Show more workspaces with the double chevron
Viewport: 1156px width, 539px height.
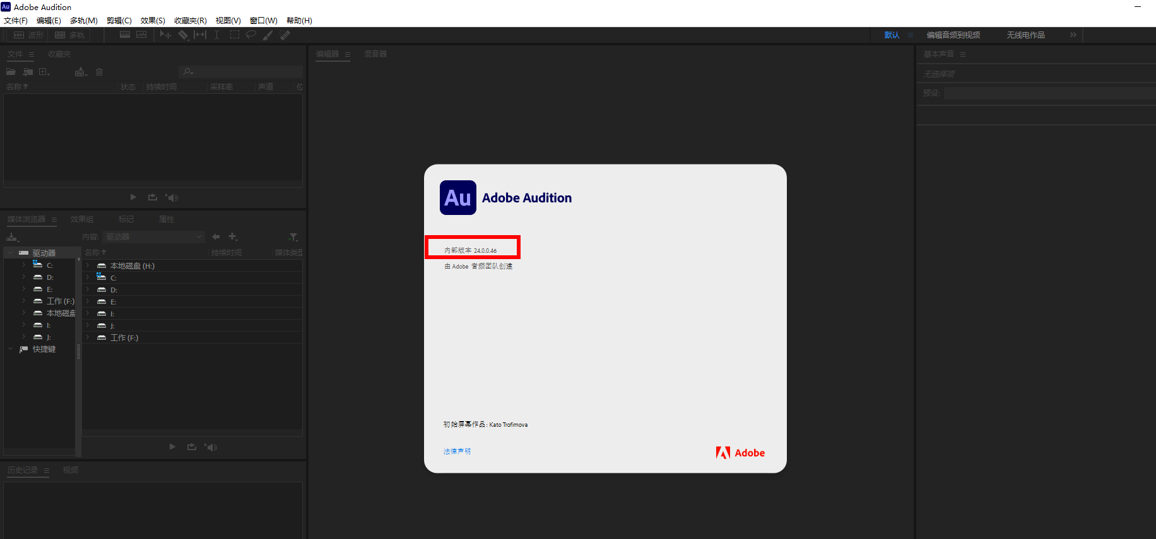click(1073, 35)
